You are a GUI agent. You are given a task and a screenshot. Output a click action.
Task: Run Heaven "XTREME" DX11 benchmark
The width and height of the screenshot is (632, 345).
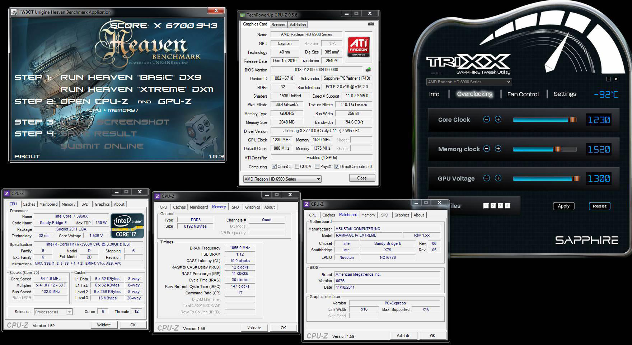(x=137, y=89)
